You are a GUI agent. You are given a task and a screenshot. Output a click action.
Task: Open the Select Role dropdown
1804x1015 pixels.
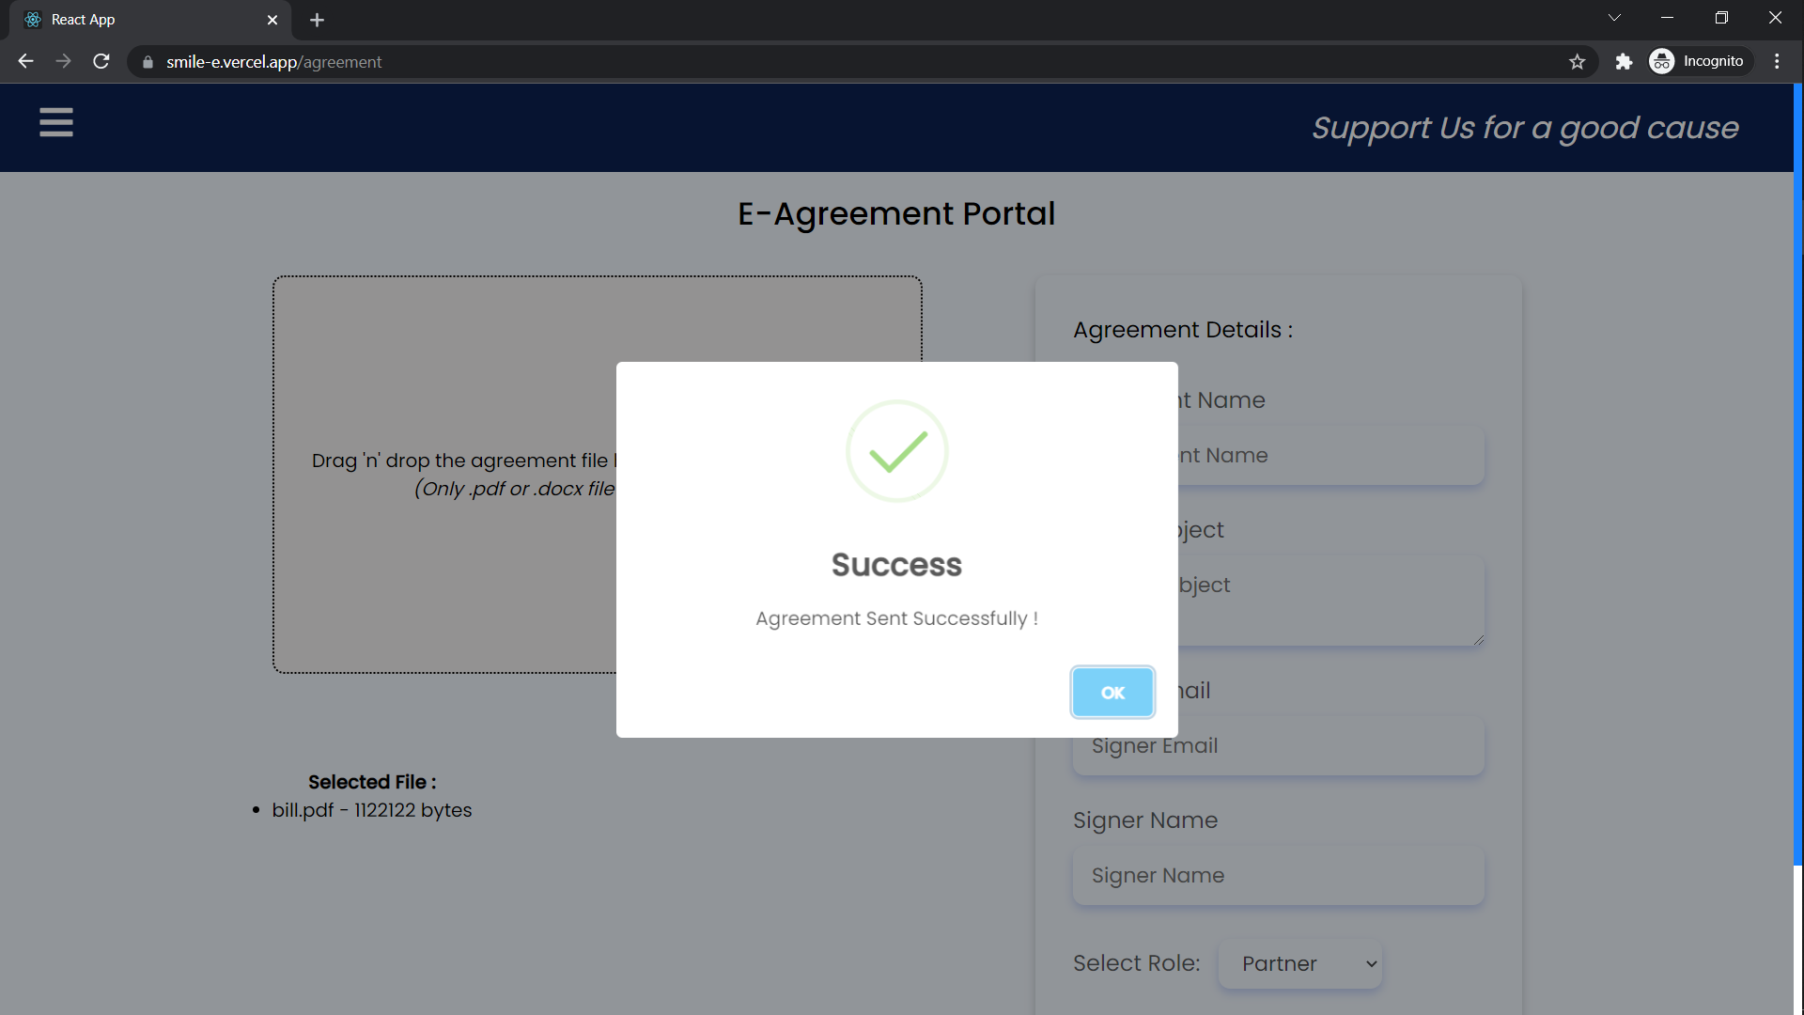pyautogui.click(x=1299, y=963)
